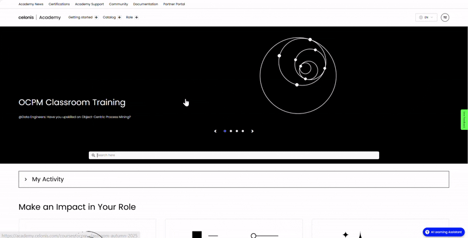Select the first carousel dot

click(x=225, y=131)
